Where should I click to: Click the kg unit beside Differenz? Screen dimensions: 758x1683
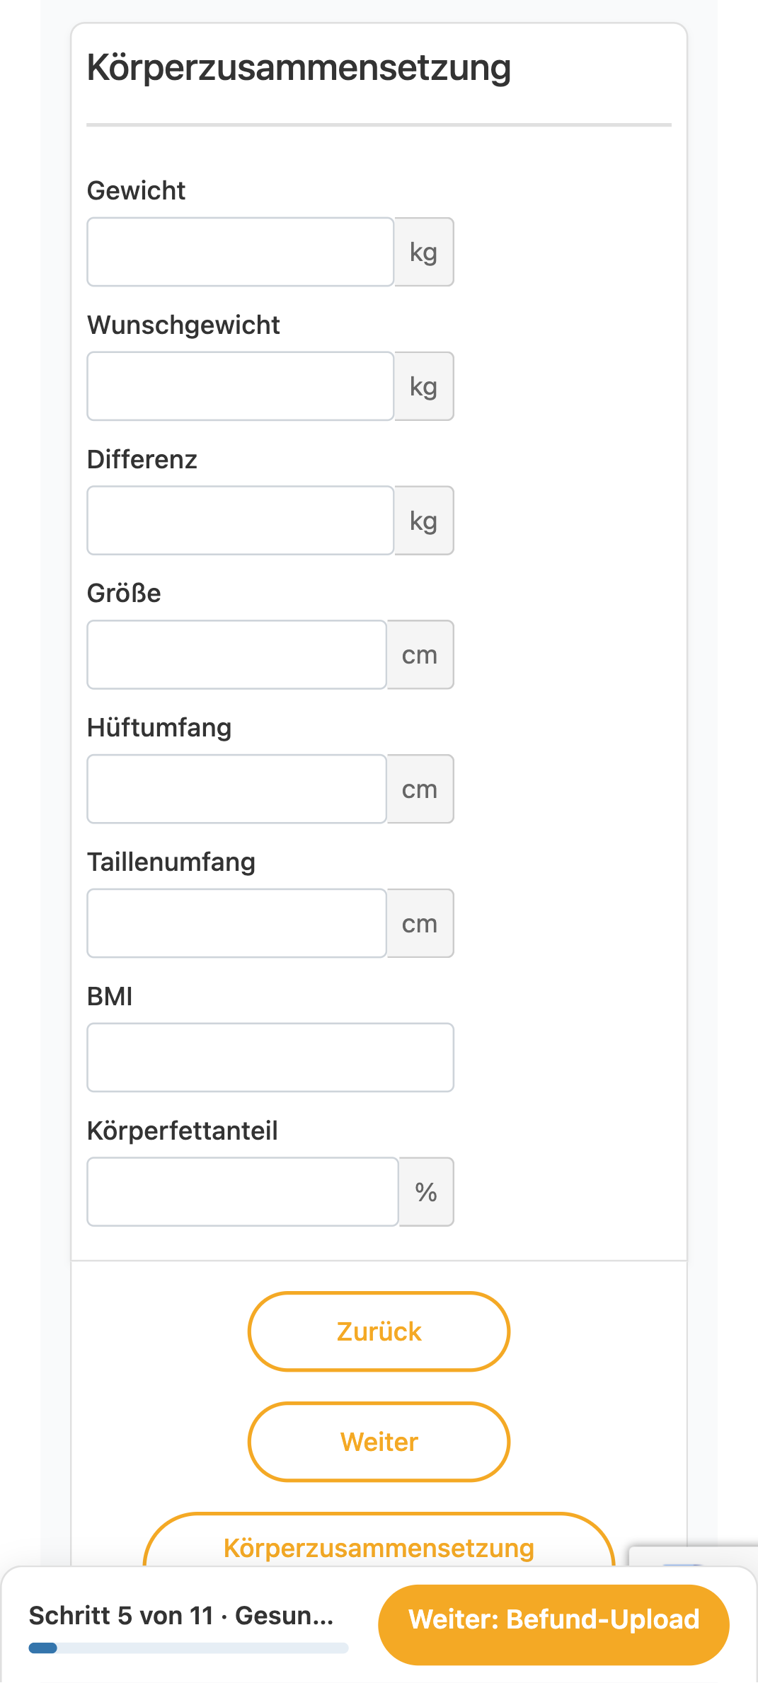(424, 521)
